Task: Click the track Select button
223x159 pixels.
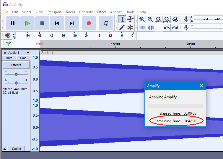Action: (x=17, y=149)
